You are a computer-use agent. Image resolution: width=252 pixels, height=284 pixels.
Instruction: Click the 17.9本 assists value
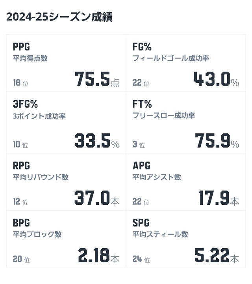pos(219,198)
